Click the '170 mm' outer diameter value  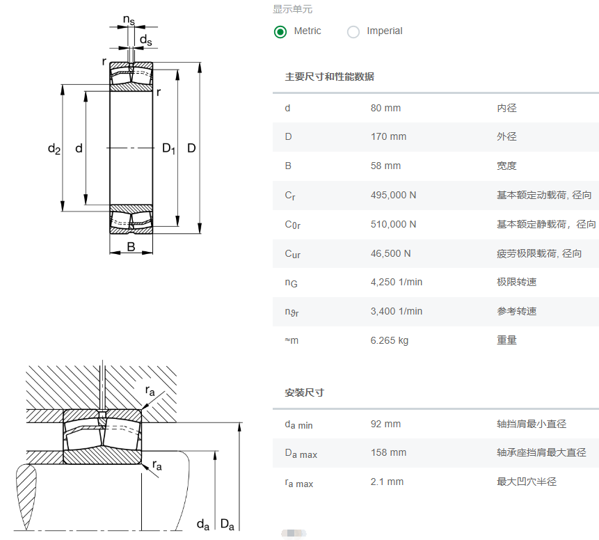[x=388, y=137]
